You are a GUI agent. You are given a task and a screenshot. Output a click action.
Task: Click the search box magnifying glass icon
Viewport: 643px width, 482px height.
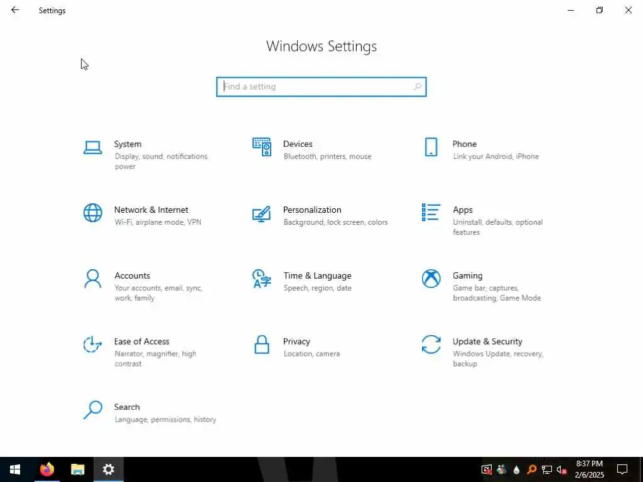[418, 87]
